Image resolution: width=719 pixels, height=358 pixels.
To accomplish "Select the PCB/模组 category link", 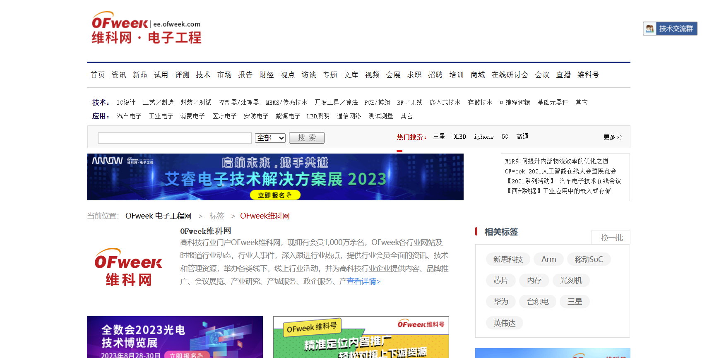I will pos(377,103).
